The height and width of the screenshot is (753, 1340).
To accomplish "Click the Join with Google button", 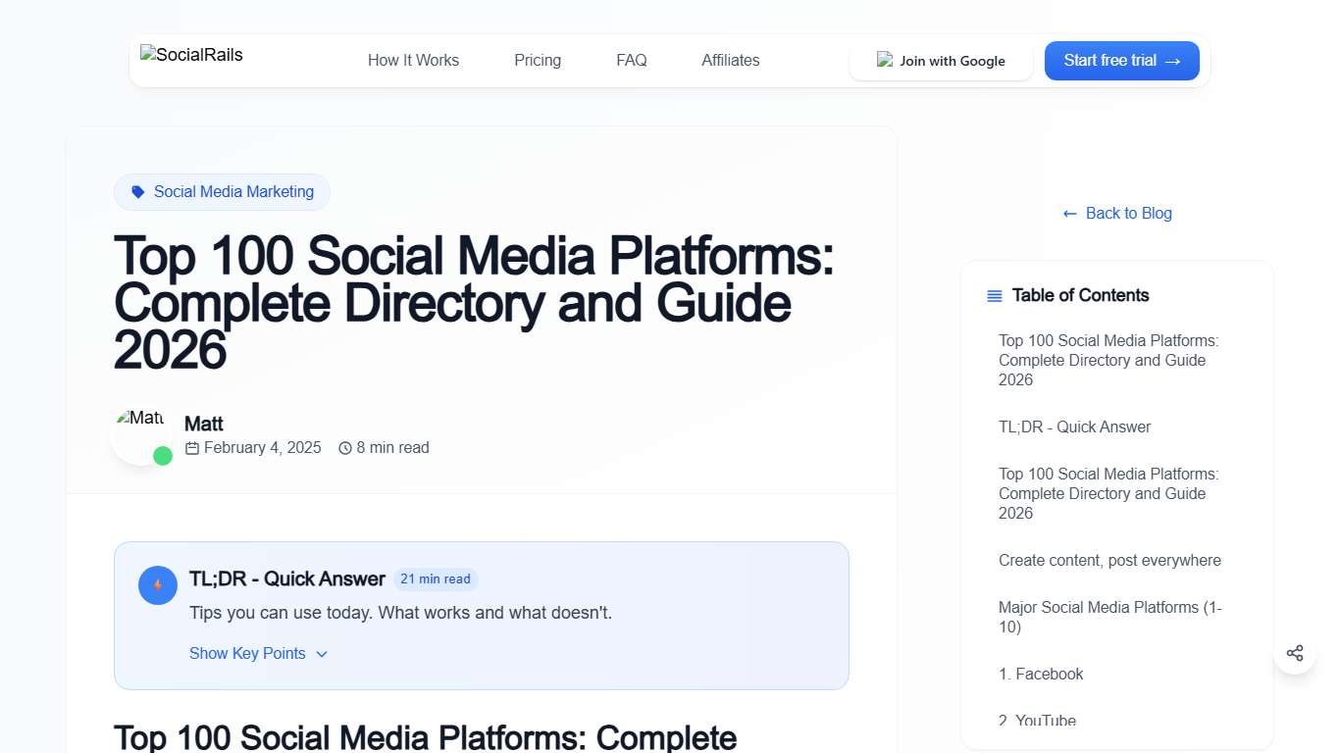I will click(x=941, y=60).
